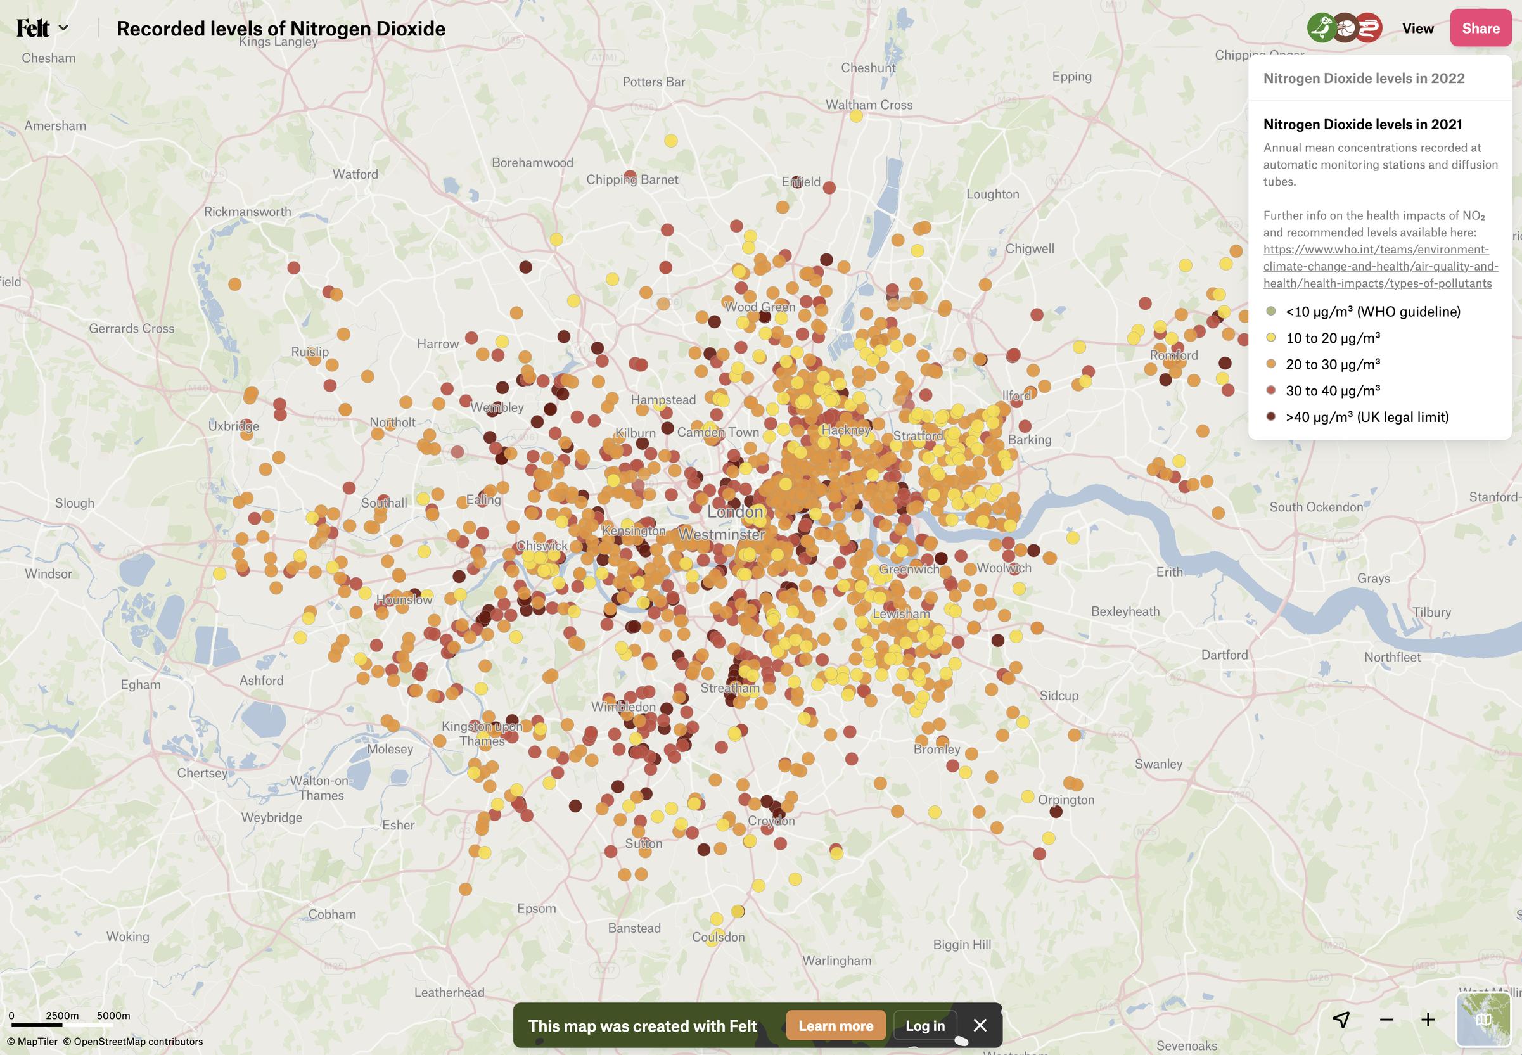
Task: Click the Croydon map label
Action: pyautogui.click(x=771, y=821)
